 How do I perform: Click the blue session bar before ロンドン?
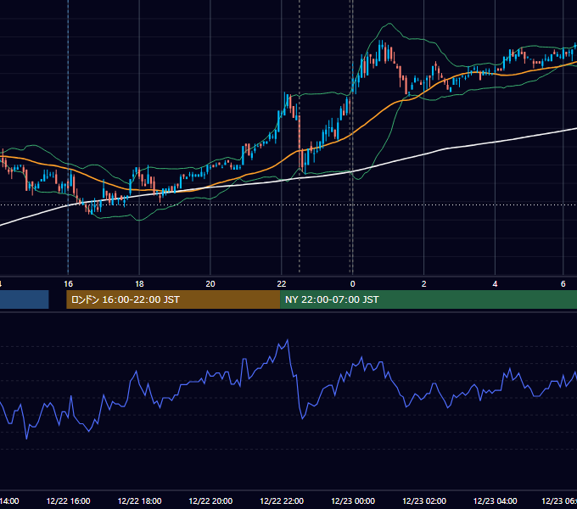point(25,299)
